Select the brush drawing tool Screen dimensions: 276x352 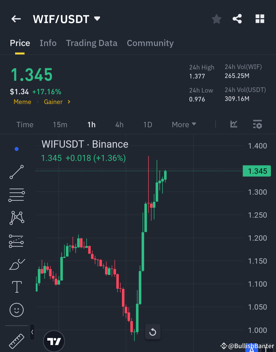pyautogui.click(x=16, y=264)
